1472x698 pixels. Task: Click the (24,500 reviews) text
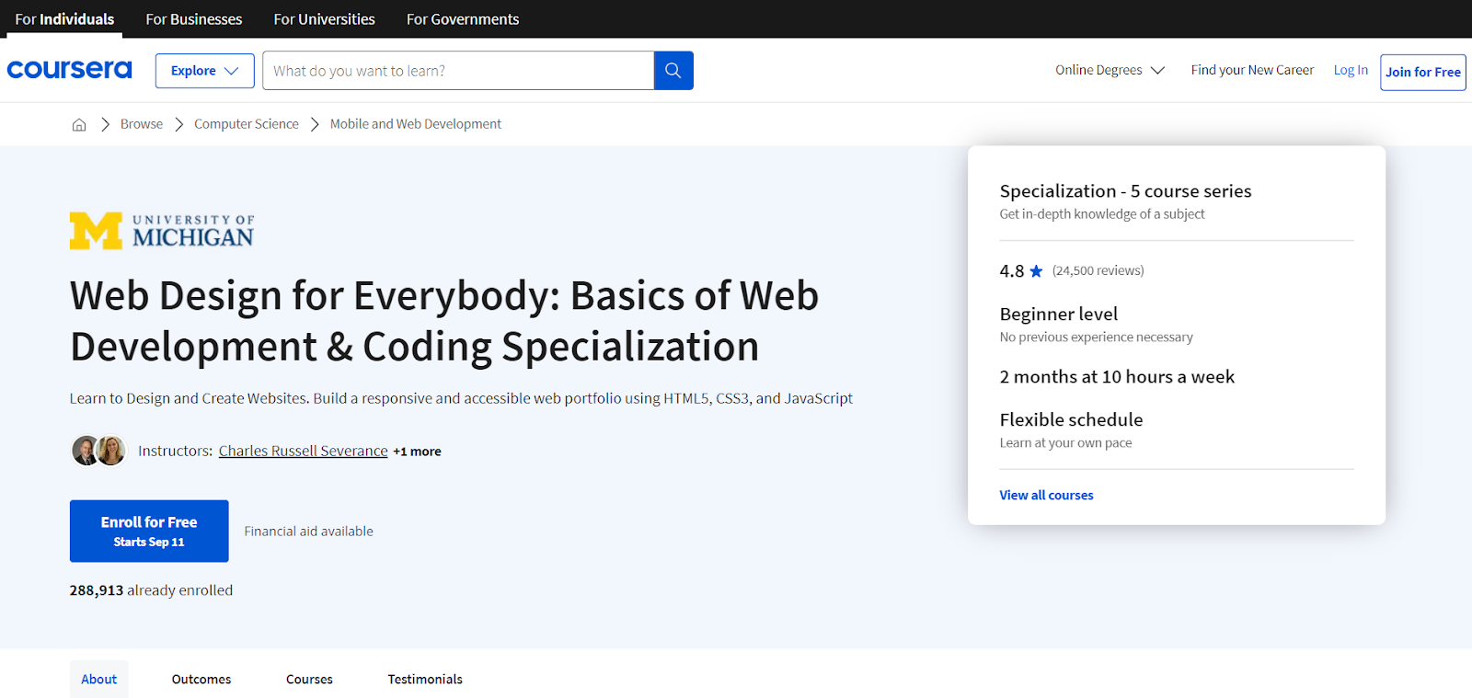1098,270
